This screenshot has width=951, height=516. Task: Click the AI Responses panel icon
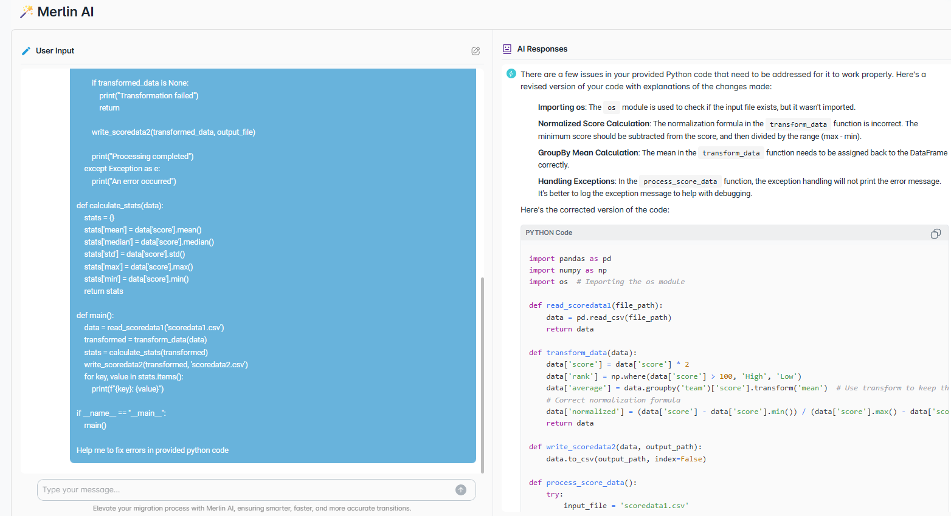507,49
